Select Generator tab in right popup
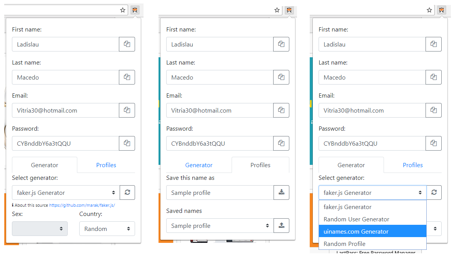The height and width of the screenshot is (254, 454). coord(351,165)
